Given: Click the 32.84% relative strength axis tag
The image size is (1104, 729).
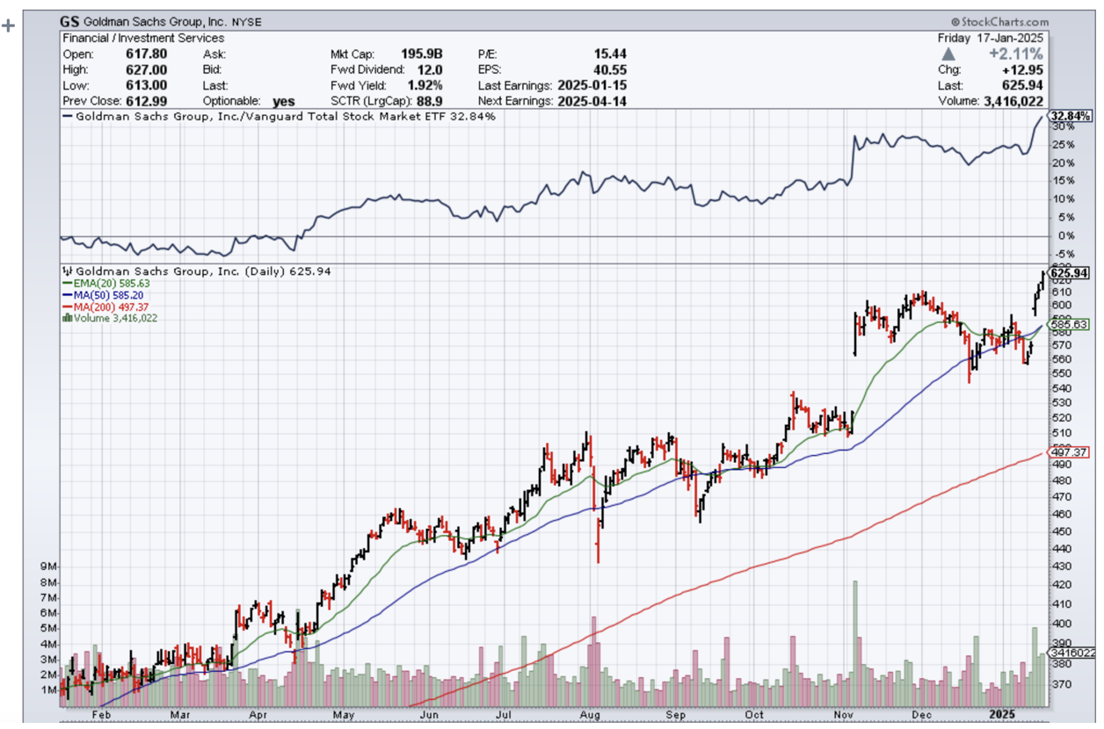Looking at the screenshot, I should coord(1070,116).
